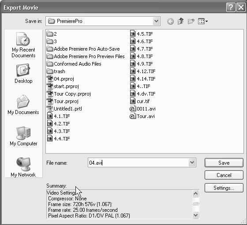Open My Network places shortcut
Image resolution: width=247 pixels, height=225 pixels.
click(23, 167)
